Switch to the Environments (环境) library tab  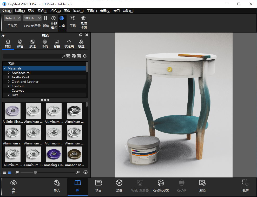point(45,44)
